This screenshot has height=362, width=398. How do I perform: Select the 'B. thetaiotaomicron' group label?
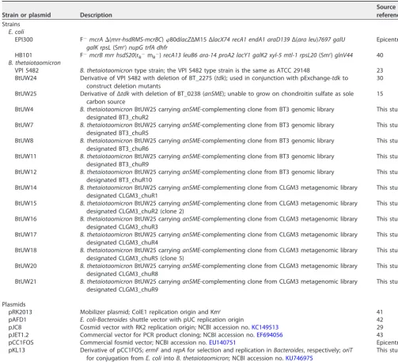pos(34,62)
